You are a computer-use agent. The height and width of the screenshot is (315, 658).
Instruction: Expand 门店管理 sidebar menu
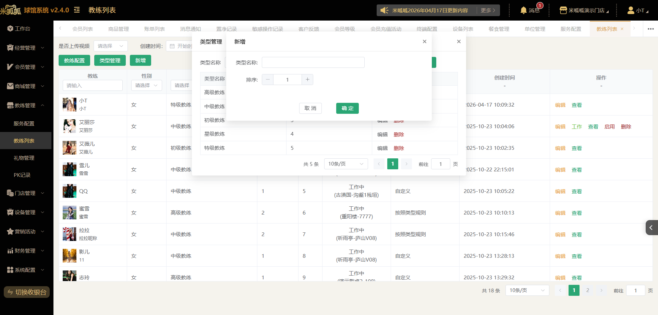click(x=26, y=193)
